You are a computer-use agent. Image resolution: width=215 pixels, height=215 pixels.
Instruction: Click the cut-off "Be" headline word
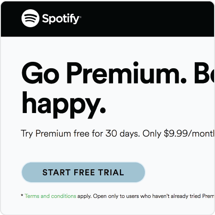[204, 73]
